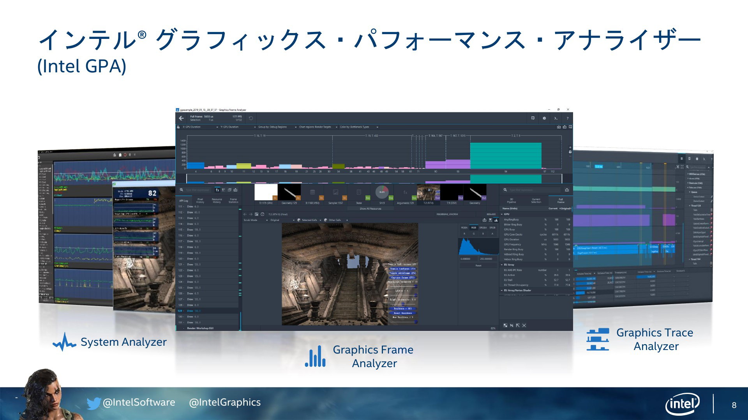Open the console prompt icon in header

(556, 118)
